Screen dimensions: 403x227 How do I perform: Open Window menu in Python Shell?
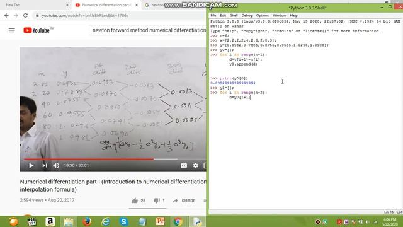(279, 15)
